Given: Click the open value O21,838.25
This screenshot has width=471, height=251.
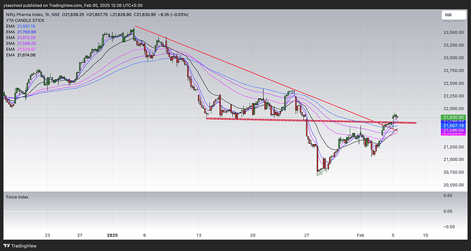Looking at the screenshot, I should coord(73,14).
